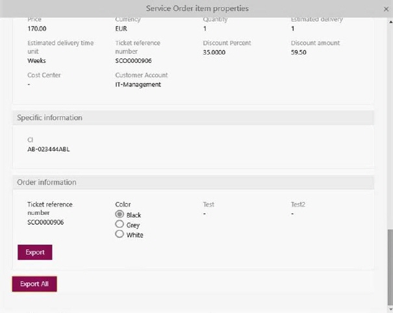Click the Export All button
Screen dimensions: 393x313
tap(34, 284)
